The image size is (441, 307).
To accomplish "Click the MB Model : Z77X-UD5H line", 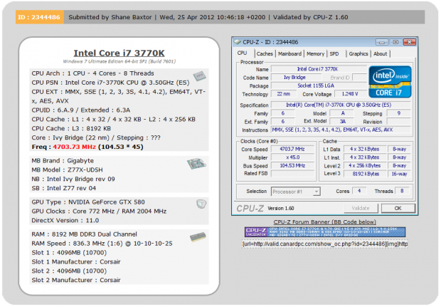I will 67,170.
